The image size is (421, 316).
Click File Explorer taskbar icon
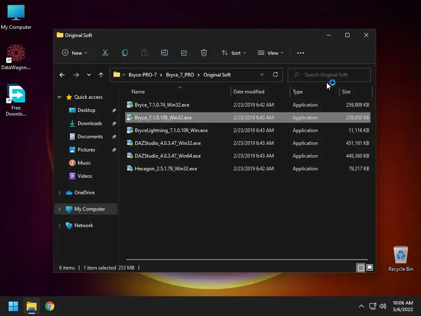pos(32,306)
